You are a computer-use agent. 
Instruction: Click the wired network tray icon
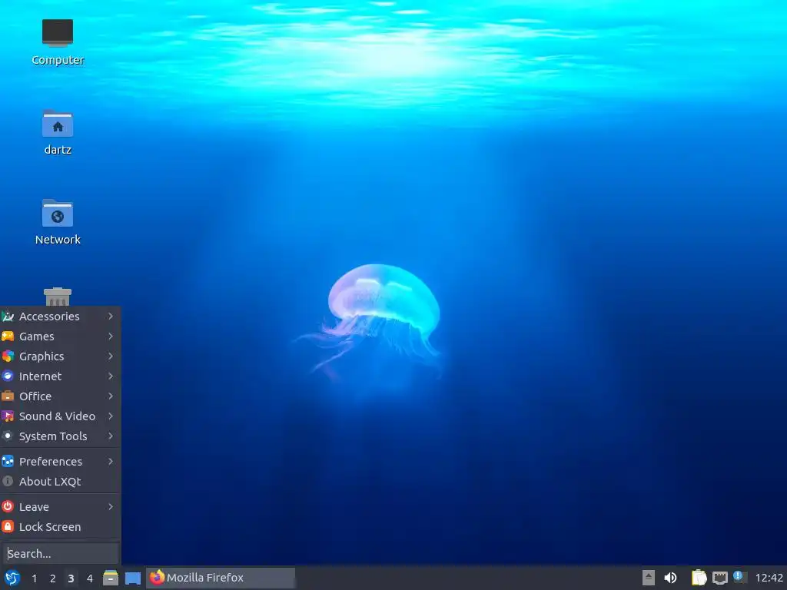point(719,578)
